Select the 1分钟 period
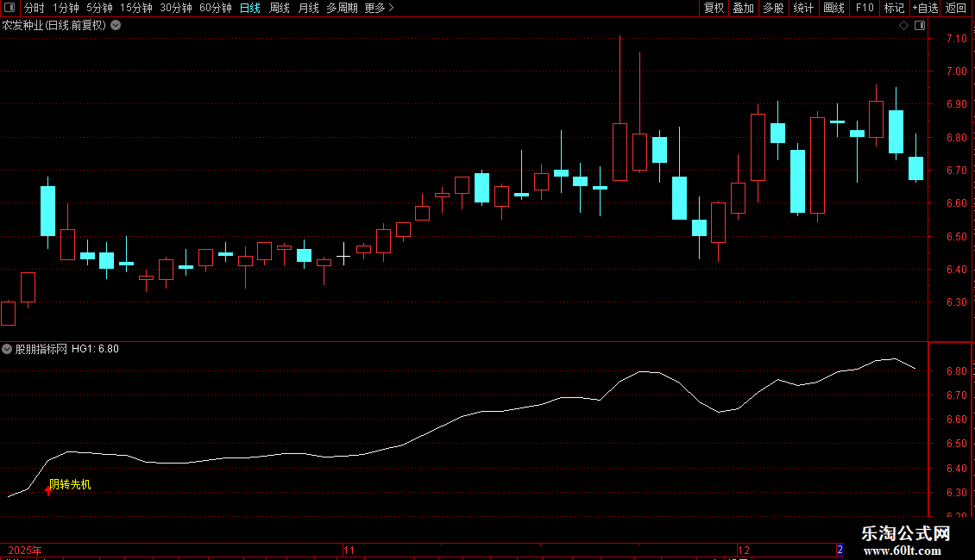 point(66,8)
